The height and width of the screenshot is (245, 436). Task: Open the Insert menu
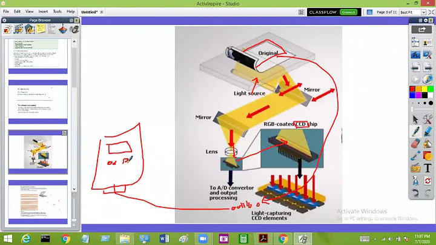(43, 12)
